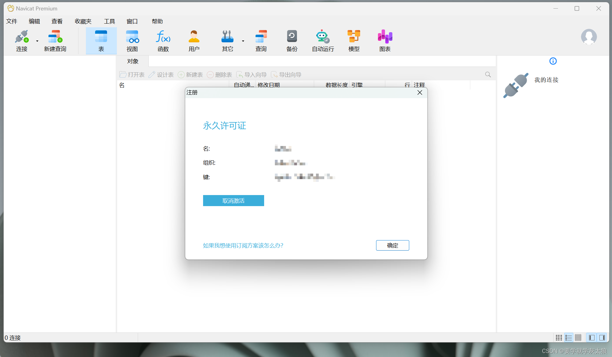Open the Model toolbar icon
Screen dimensions: 612x357
[354, 36]
